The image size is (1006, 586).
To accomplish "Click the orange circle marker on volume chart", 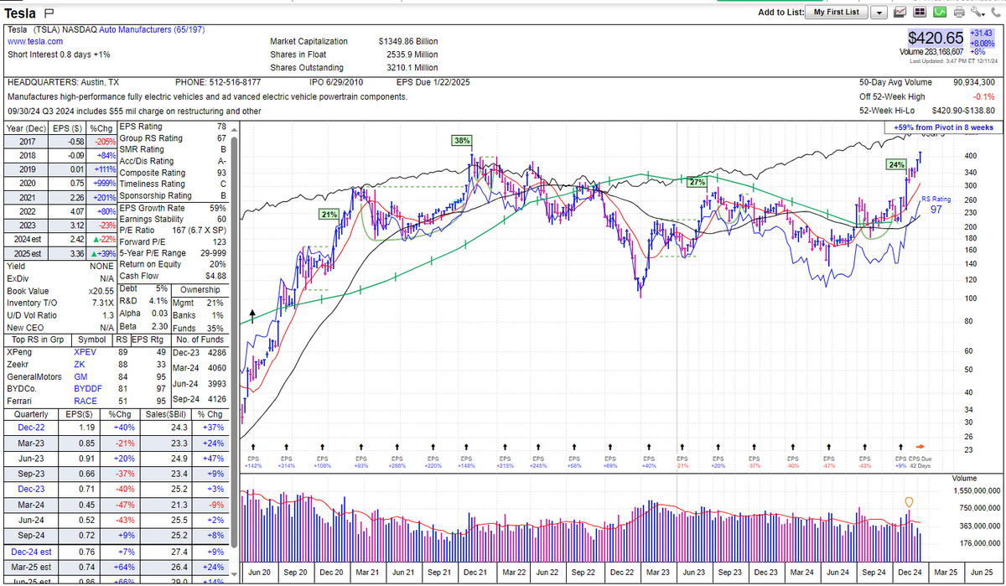I will point(909,502).
